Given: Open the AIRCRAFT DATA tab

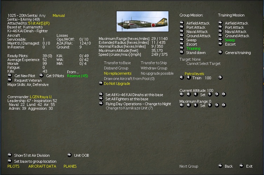Looking at the screenshot, I should tap(42, 166).
